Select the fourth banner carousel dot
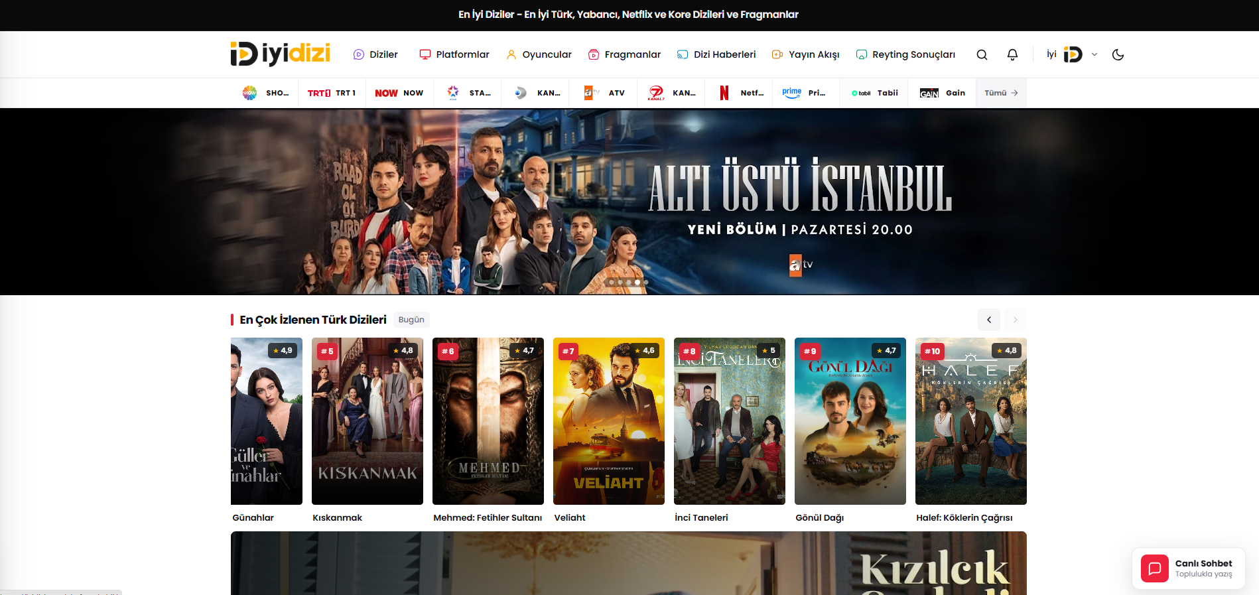The height and width of the screenshot is (595, 1259). click(x=637, y=283)
